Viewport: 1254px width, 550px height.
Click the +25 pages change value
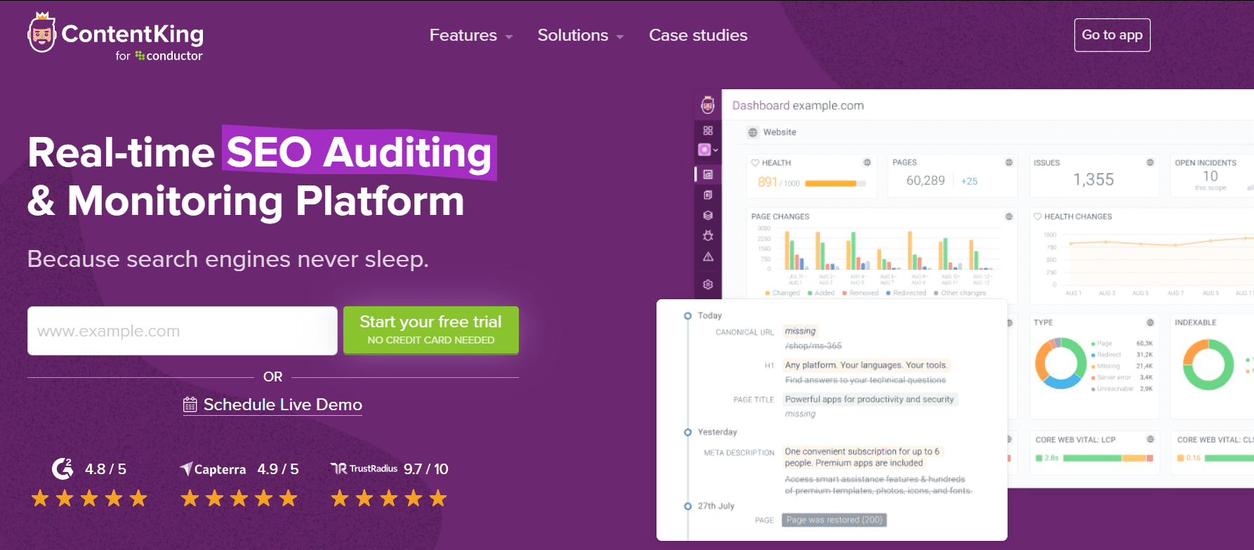(x=969, y=181)
